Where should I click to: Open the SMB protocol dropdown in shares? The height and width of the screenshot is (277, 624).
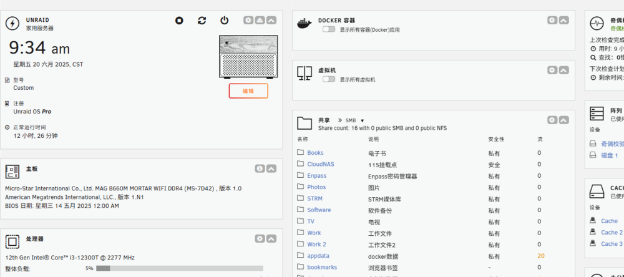click(x=354, y=120)
